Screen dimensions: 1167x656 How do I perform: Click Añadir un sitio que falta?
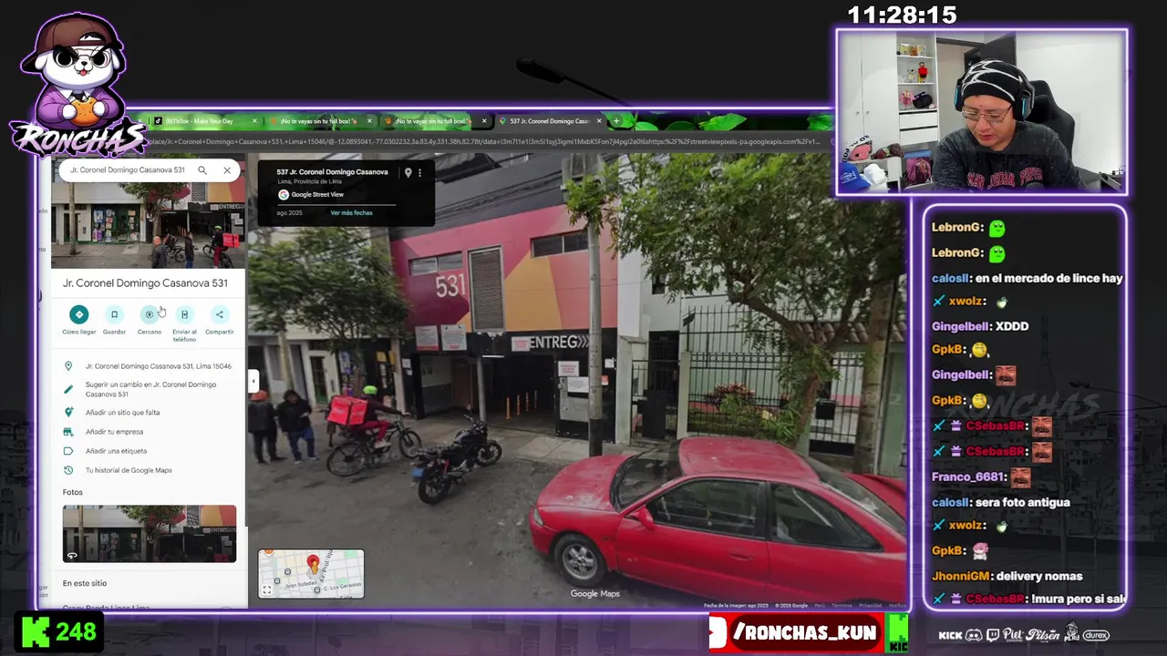coord(122,413)
